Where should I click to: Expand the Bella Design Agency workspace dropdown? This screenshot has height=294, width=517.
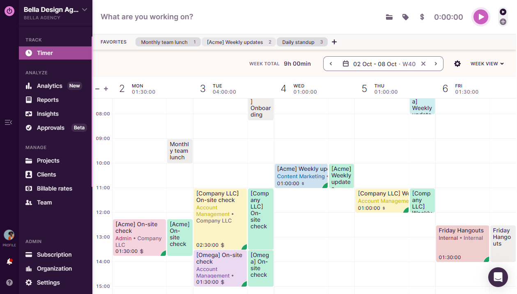[x=85, y=9]
